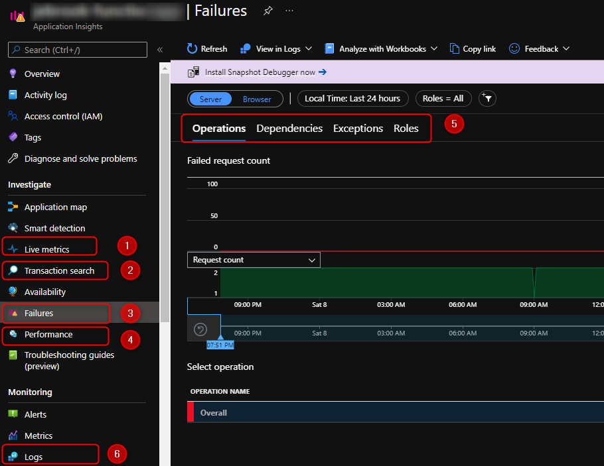Click the sidebar search input field
Image resolution: width=604 pixels, height=466 pixels.
pos(78,50)
